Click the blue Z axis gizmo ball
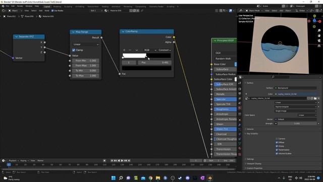Screen dimensions: 323x182 pyautogui.click(x=314, y=21)
